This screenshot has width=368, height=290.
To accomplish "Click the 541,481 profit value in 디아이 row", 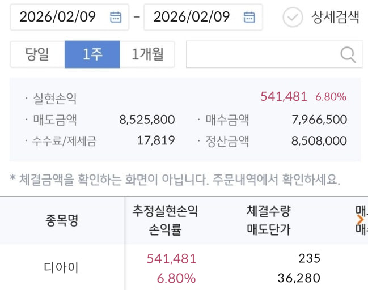I will (x=171, y=259).
